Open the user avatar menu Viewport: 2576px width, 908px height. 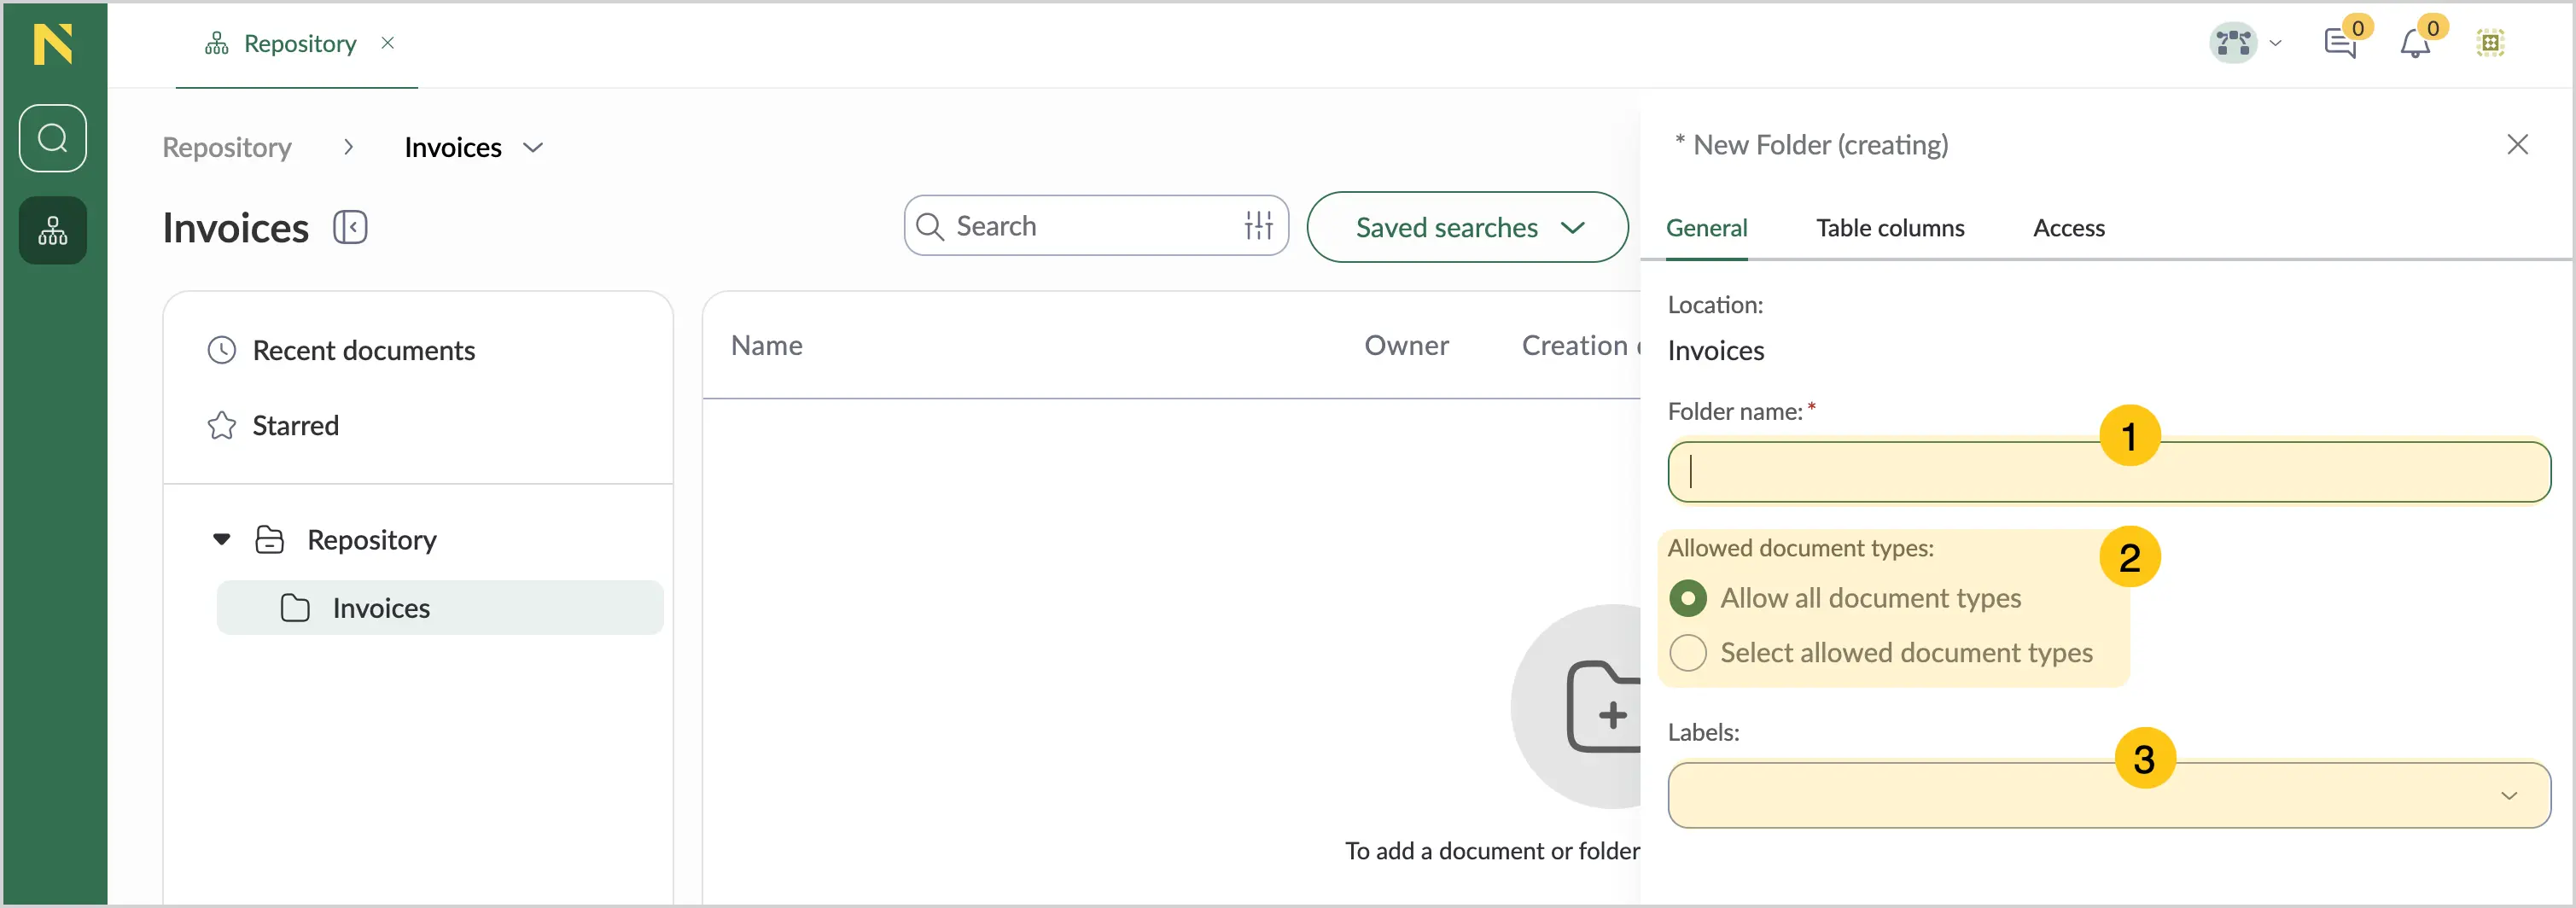(2232, 43)
